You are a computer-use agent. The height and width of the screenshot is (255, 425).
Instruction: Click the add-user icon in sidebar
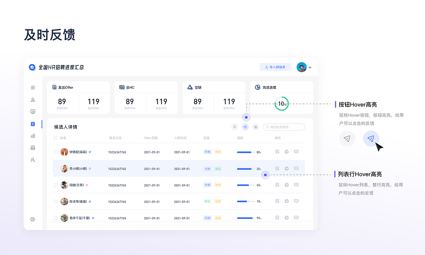click(33, 160)
